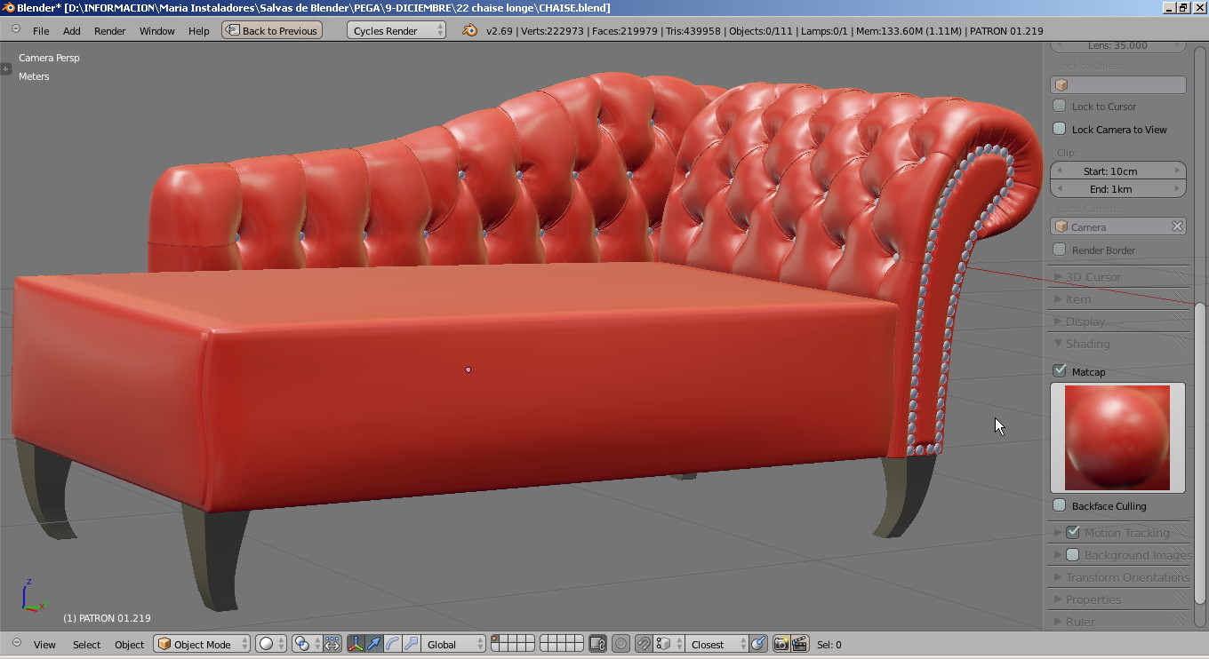Check the Background Images checkbox
1209x659 pixels.
click(1073, 555)
